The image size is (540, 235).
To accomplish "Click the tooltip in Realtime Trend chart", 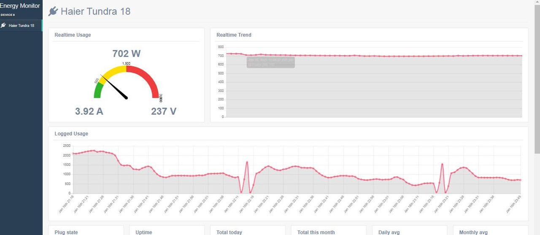I will 270,62.
